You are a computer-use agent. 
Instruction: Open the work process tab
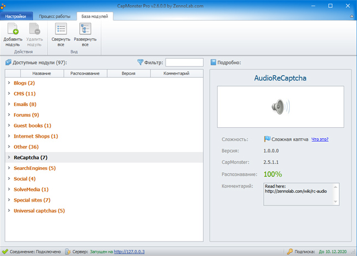coord(54,16)
